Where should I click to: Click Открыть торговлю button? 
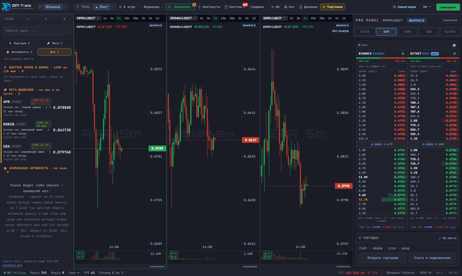coord(383,258)
